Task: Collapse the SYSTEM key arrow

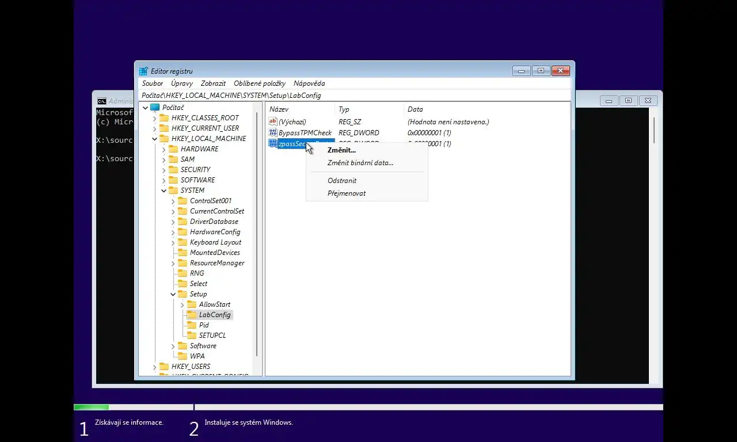Action: click(x=164, y=190)
